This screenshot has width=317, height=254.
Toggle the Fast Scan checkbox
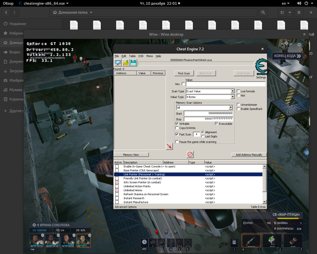point(177,134)
